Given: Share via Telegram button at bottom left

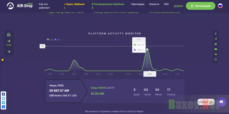Looking at the screenshot, I should click(4, 103).
